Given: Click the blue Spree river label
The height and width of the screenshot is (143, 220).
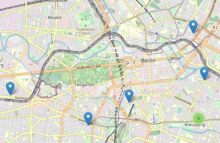Looking at the screenshot, I should (x=152, y=43).
